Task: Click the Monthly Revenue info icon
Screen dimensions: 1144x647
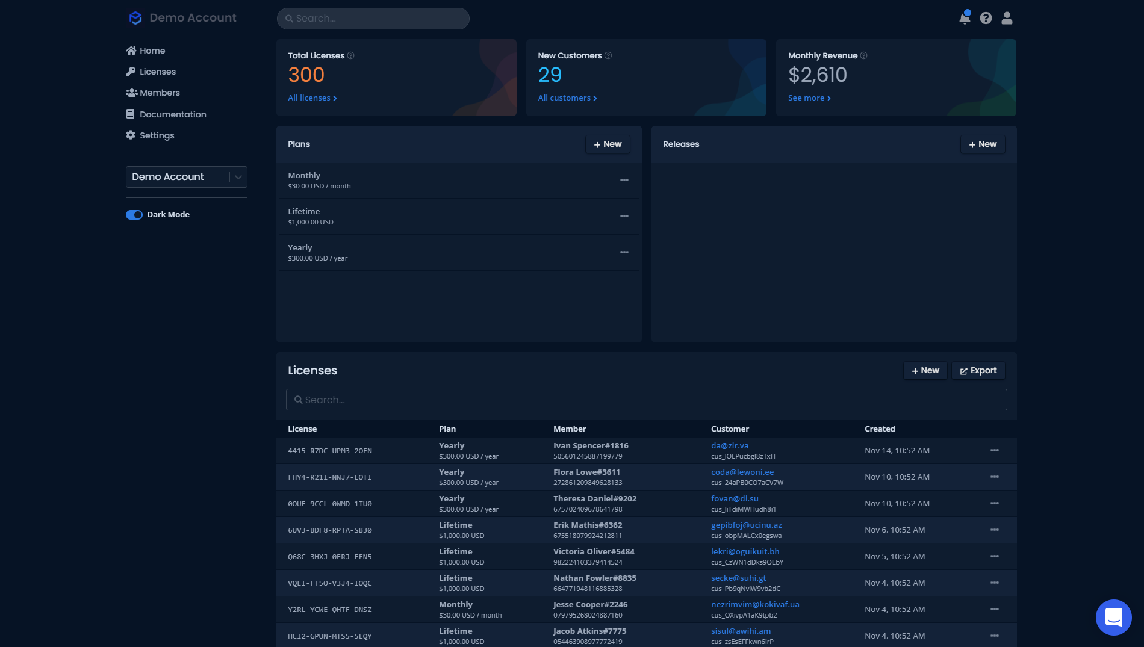Action: 863,55
